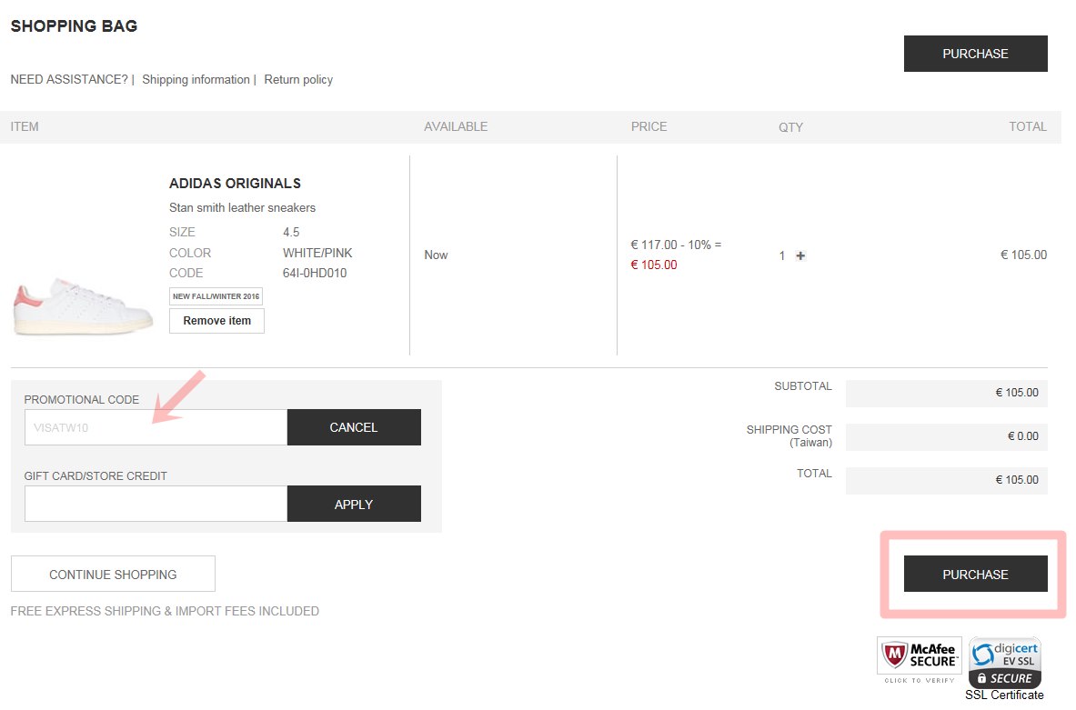Click the FREE EXPRESS SHIPPING notice text
Screen dimensions: 1076x710
(x=165, y=611)
